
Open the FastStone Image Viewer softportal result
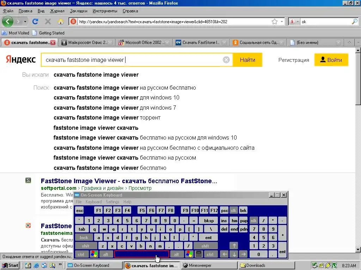[x=129, y=181]
